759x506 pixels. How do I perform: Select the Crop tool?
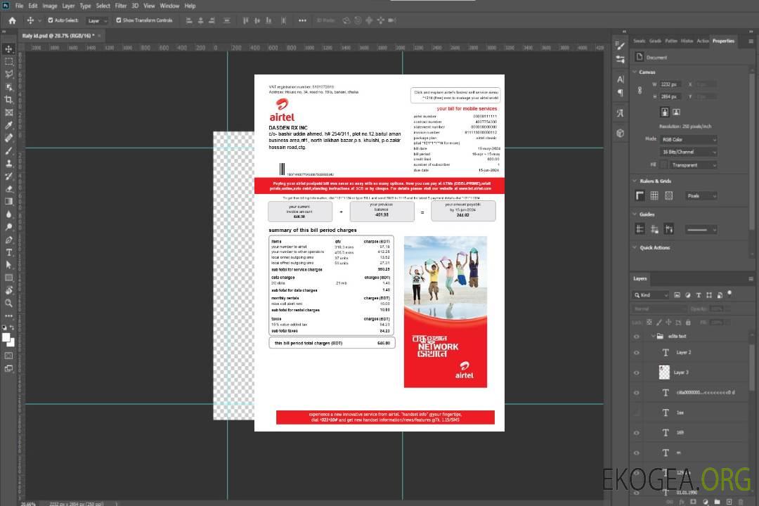pyautogui.click(x=8, y=100)
